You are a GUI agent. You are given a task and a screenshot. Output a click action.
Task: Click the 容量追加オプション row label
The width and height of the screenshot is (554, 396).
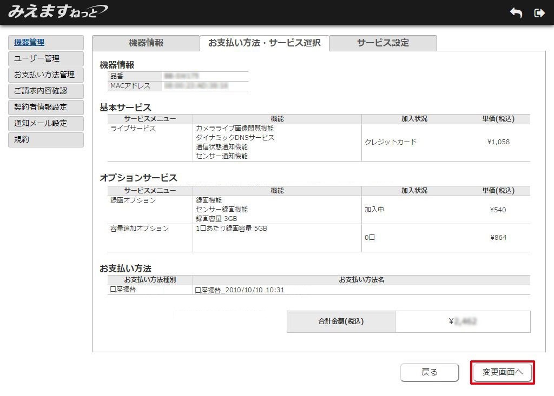tap(139, 229)
